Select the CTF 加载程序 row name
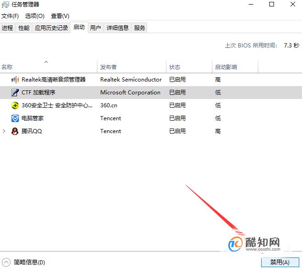302x269 pixels. [38, 93]
